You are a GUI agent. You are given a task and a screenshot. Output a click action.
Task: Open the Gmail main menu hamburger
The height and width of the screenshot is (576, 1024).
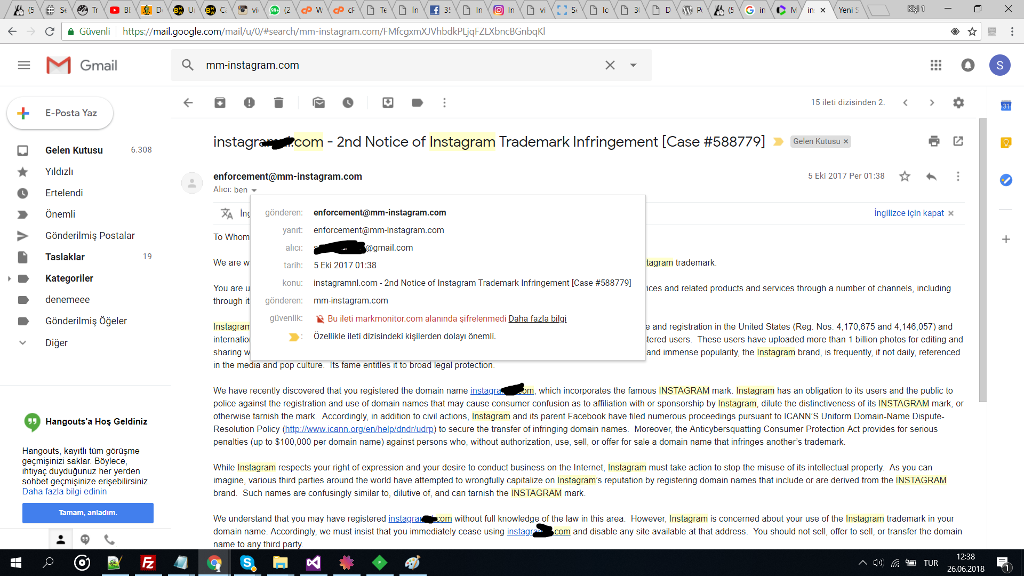24,65
